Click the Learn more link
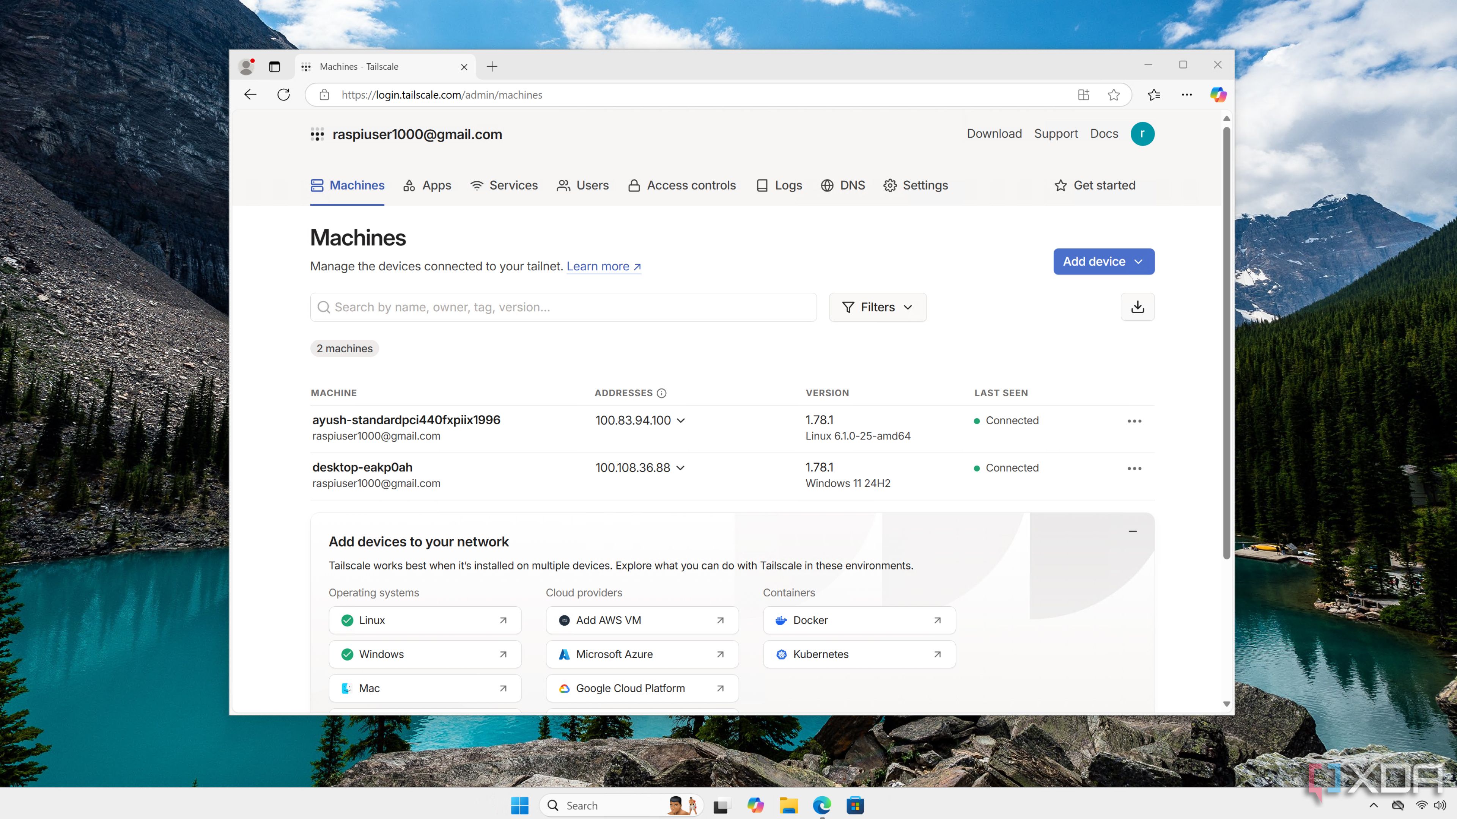This screenshot has width=1457, height=819. click(x=598, y=266)
